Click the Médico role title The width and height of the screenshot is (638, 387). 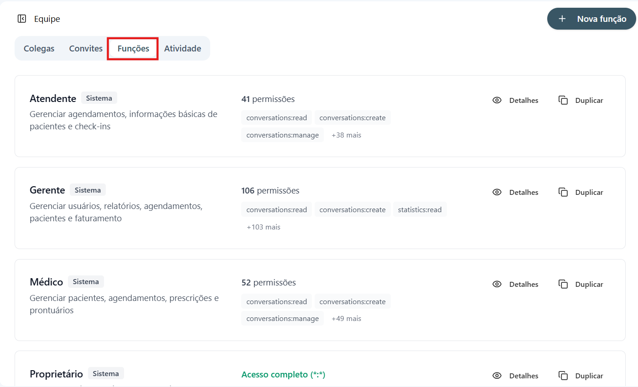(47, 282)
